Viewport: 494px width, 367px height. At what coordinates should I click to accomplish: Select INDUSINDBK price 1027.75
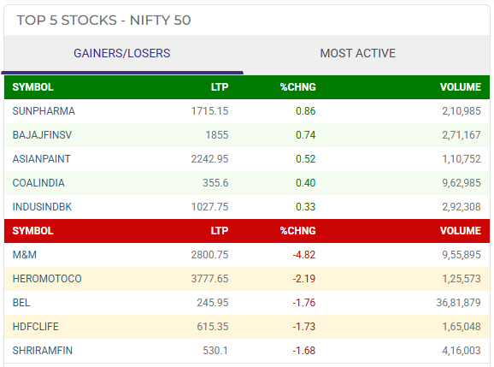click(x=209, y=207)
